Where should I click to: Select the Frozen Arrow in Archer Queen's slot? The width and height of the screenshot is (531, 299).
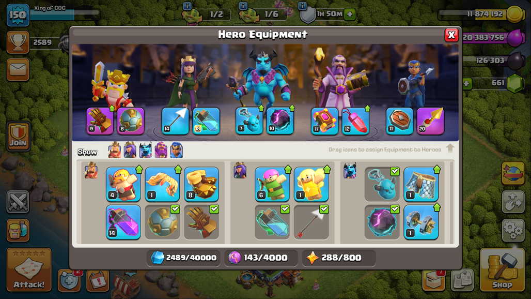(x=175, y=121)
